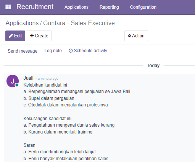Click the green online status dot

(x=17, y=85)
